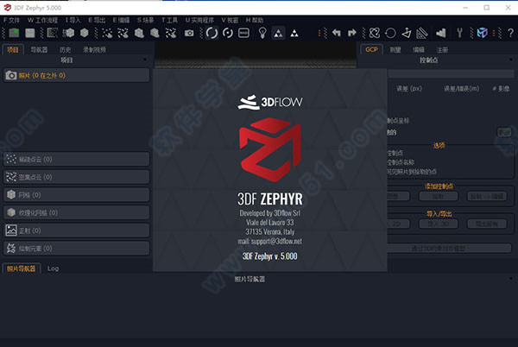Switch to the Log tab
518x347 pixels.
pyautogui.click(x=53, y=268)
